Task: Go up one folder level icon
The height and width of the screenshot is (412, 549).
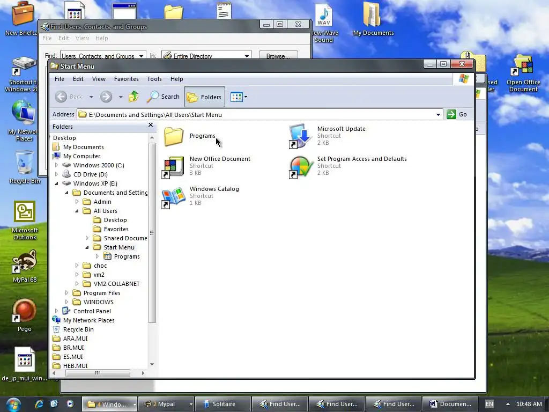Action: [133, 97]
